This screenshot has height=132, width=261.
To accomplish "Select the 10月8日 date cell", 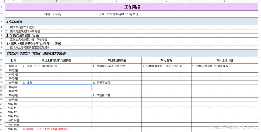I will pos(13,95).
